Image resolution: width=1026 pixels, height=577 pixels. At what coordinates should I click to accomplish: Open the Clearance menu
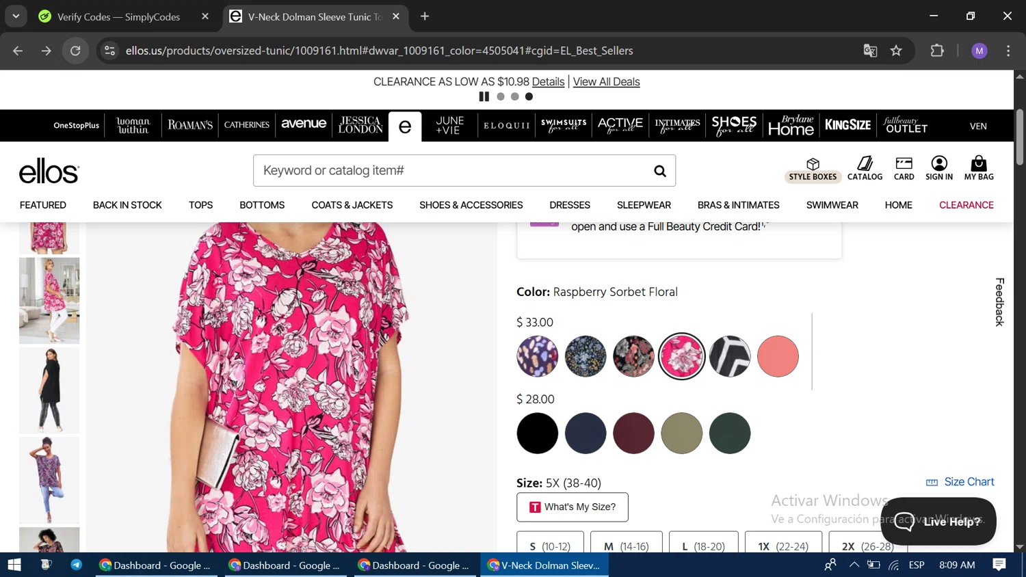click(966, 205)
